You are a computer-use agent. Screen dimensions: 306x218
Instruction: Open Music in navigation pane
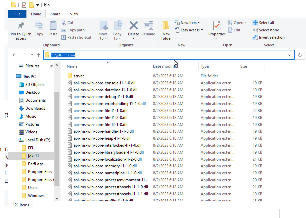27,116
